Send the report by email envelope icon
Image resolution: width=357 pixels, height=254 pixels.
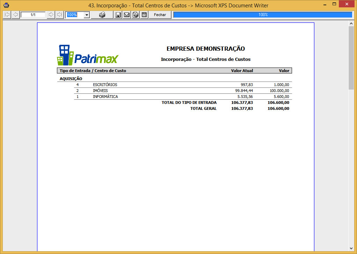coord(126,15)
